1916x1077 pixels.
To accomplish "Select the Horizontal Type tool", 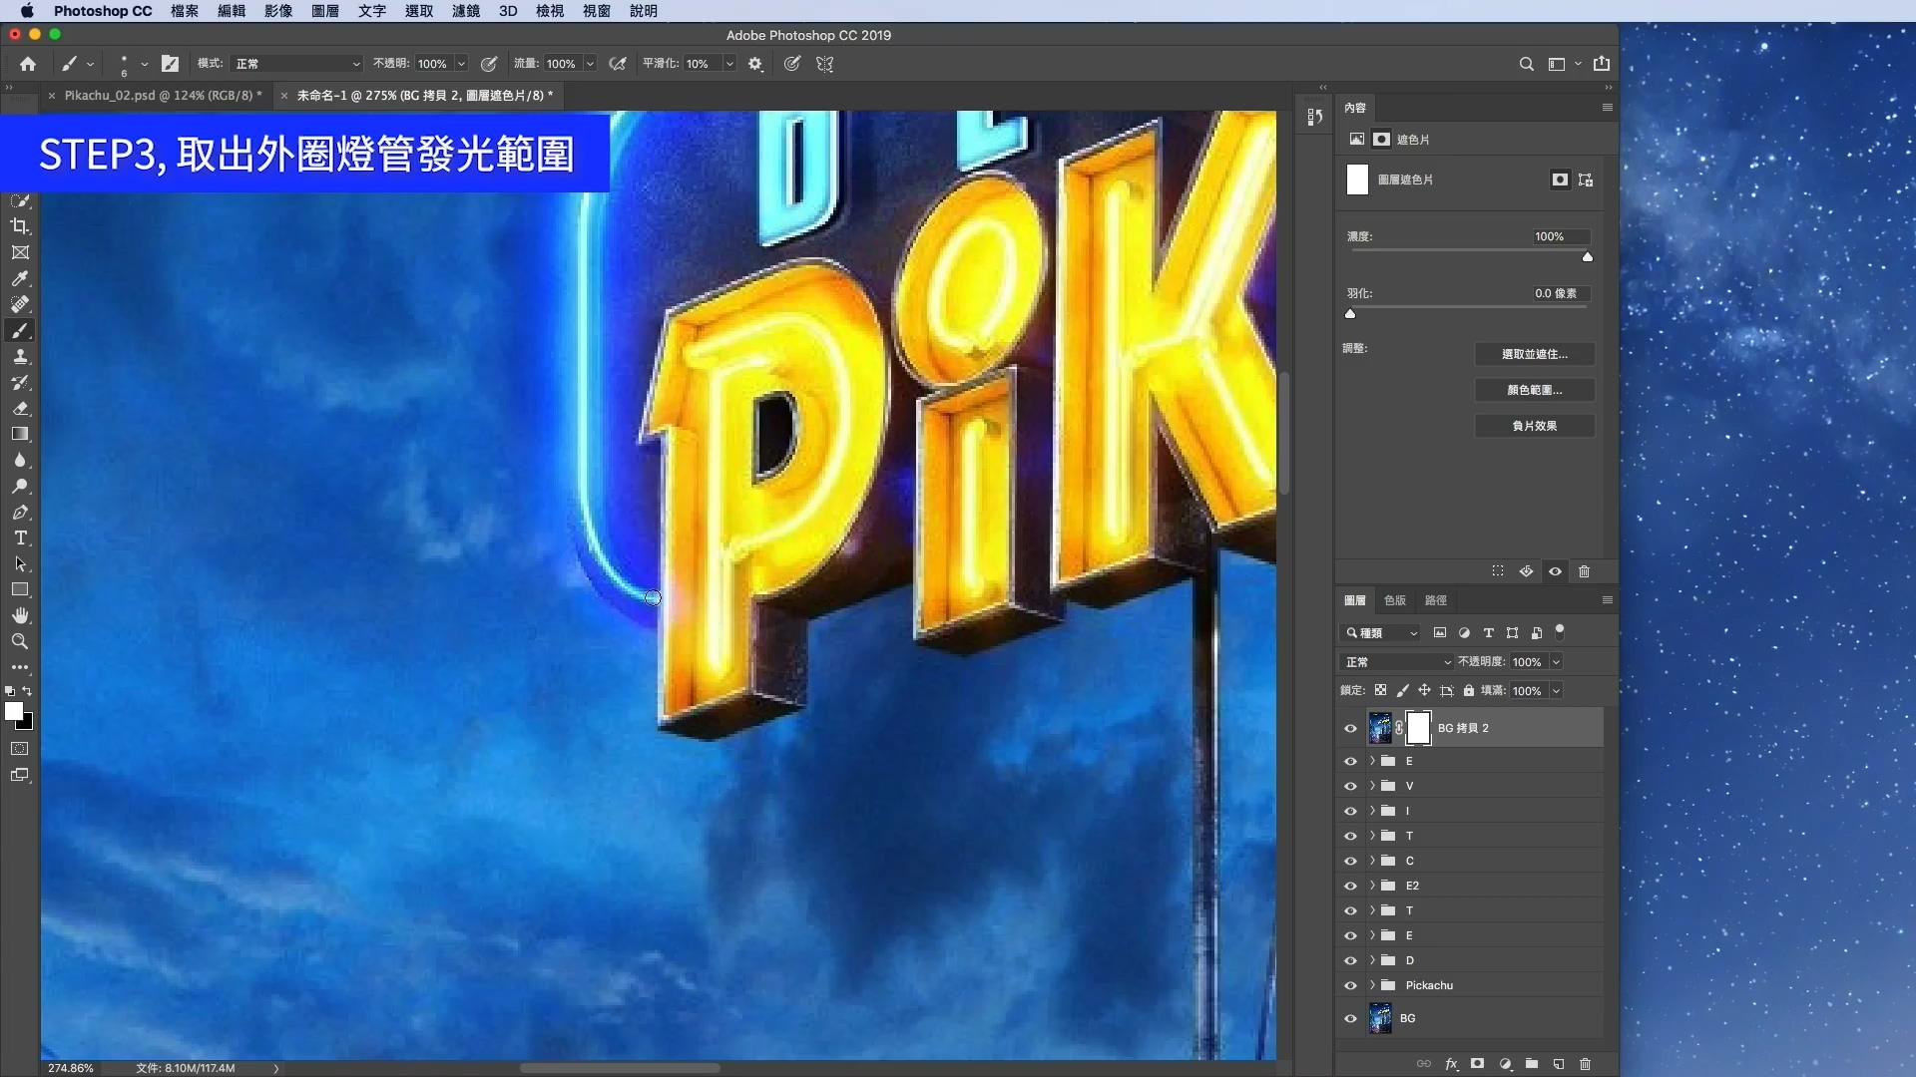I will [20, 538].
